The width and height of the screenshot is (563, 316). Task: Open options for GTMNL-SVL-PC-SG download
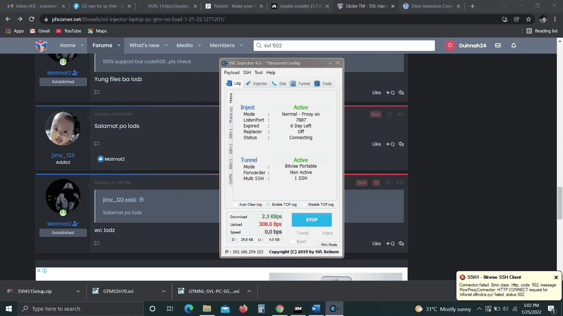point(249,291)
